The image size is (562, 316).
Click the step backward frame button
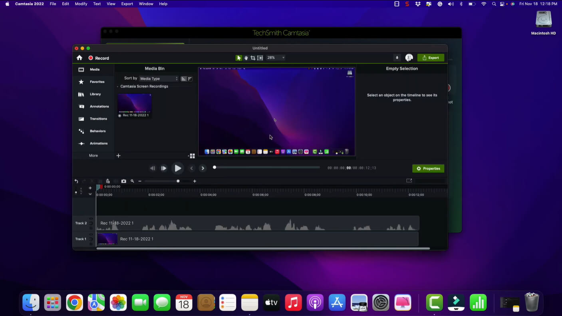pyautogui.click(x=152, y=168)
